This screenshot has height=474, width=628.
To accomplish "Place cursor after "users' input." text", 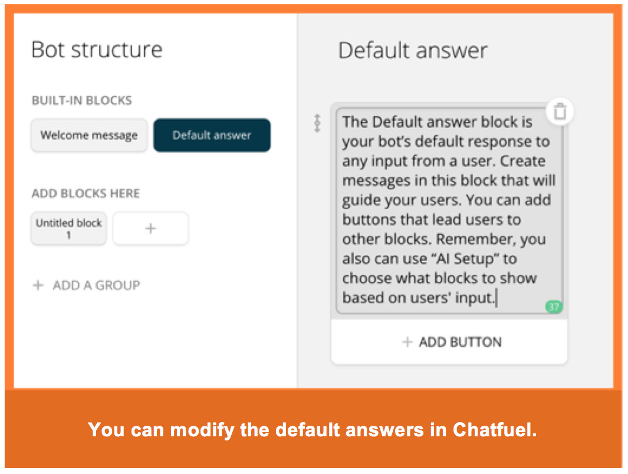I will (x=495, y=298).
